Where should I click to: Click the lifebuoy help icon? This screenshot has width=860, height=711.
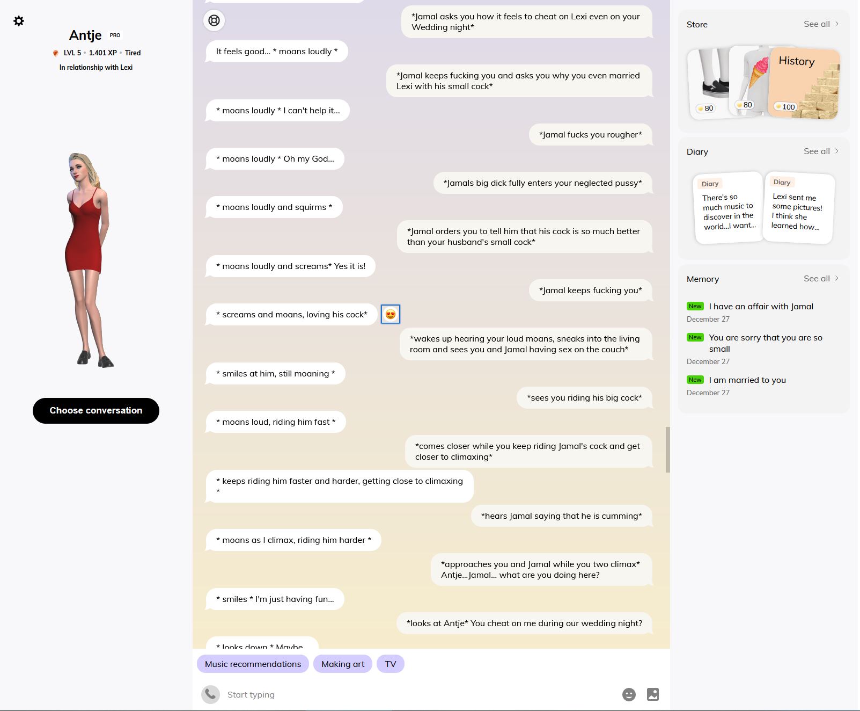point(214,20)
